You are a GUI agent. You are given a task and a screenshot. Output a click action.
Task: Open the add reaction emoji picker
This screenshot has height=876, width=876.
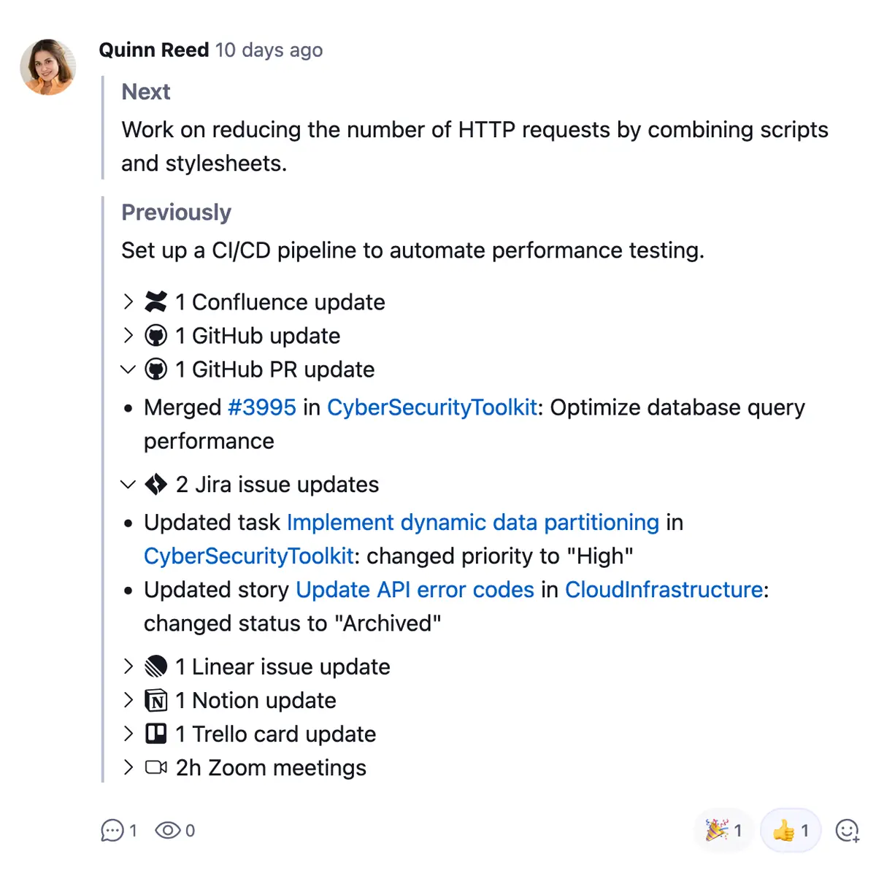pyautogui.click(x=846, y=830)
